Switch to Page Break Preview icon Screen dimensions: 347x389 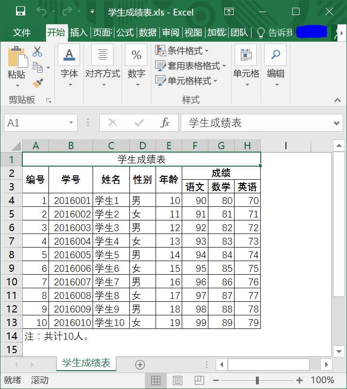click(199, 380)
